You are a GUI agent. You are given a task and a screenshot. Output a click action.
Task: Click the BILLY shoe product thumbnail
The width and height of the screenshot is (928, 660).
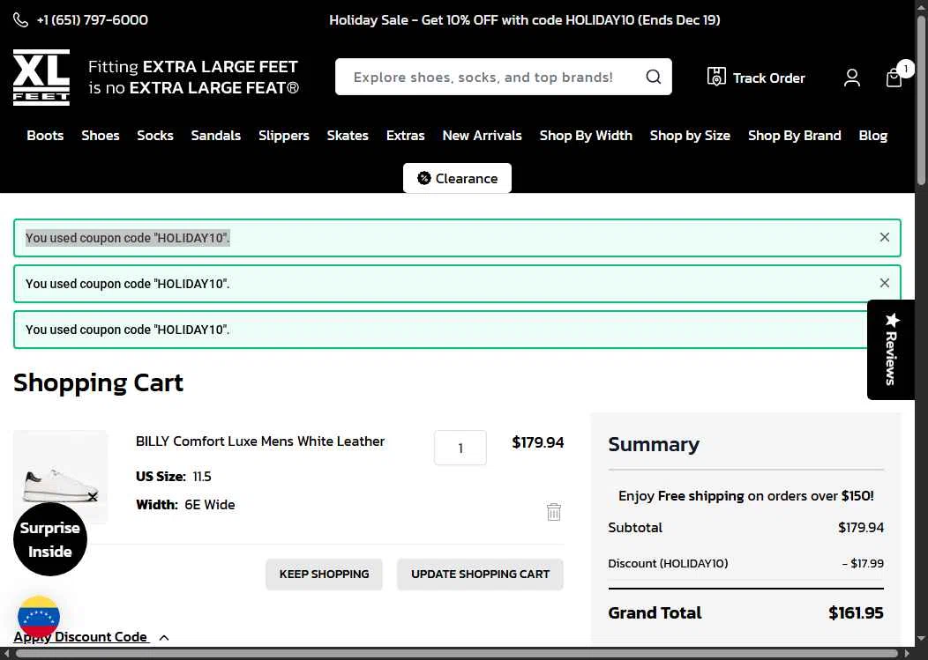tap(60, 478)
